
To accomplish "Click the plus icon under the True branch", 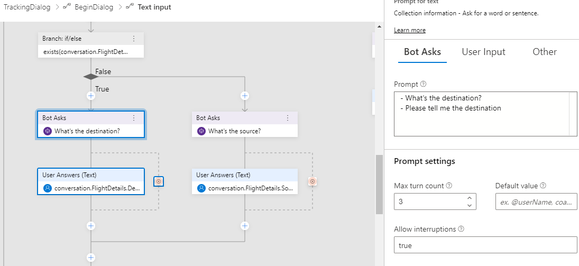I will (x=91, y=96).
